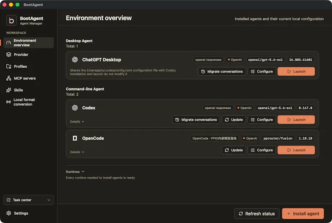The height and width of the screenshot is (223, 332).
Task: Click the refresh icon in OpenCode Update
Action: coord(227,150)
